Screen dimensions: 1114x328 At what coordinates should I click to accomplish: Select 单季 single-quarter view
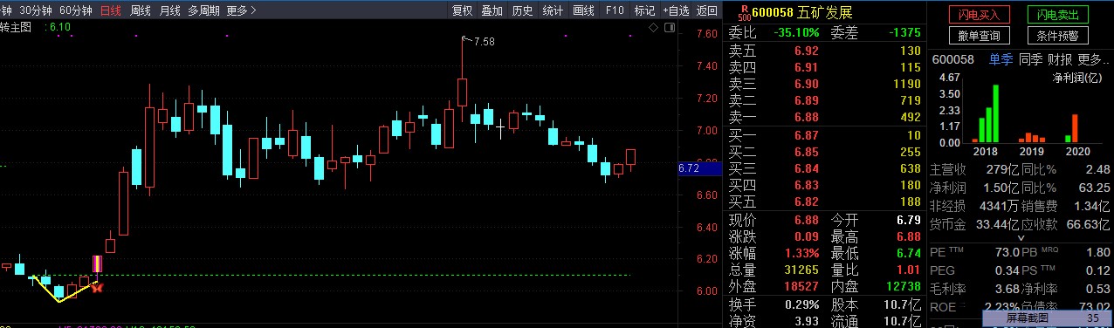click(x=1001, y=59)
